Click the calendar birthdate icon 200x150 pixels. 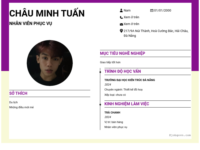click(152, 10)
